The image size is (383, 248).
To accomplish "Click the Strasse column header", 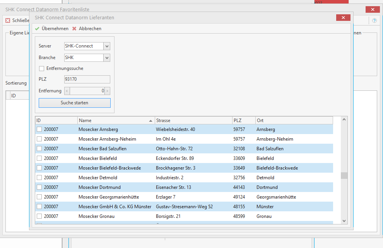I will point(193,121).
